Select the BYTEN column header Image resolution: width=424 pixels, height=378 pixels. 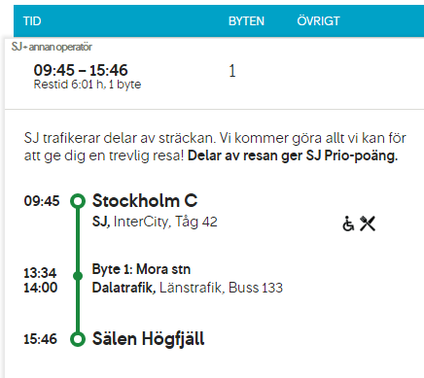coord(246,21)
